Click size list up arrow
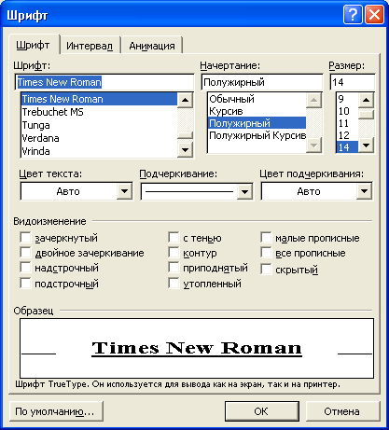The image size is (389, 430). pyautogui.click(x=367, y=100)
